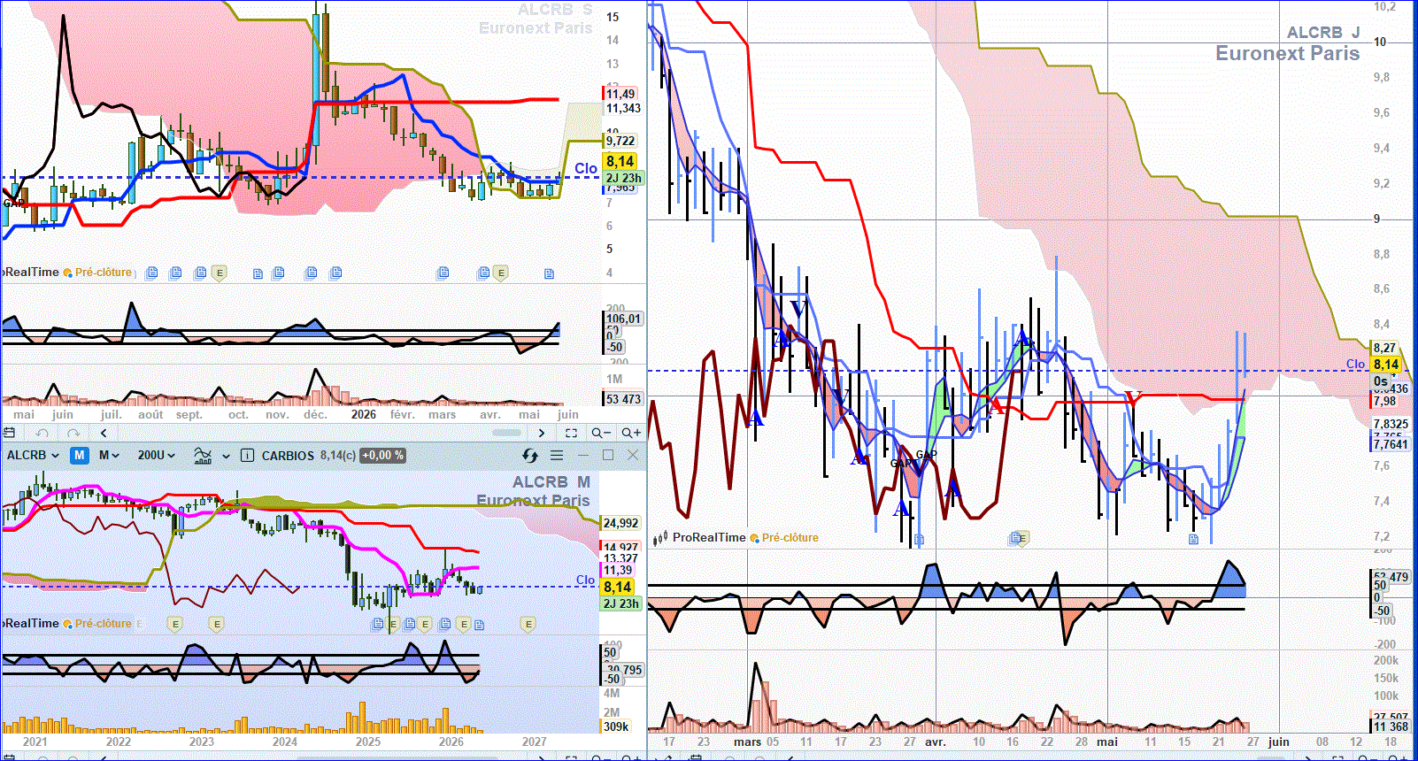Click the redo arrow in the weekly chart toolbar
This screenshot has width=1418, height=761.
click(x=73, y=433)
